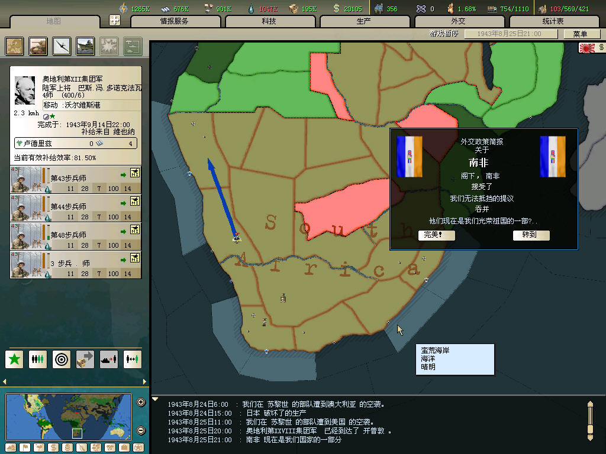Select the air units plane icon

[x=62, y=46]
